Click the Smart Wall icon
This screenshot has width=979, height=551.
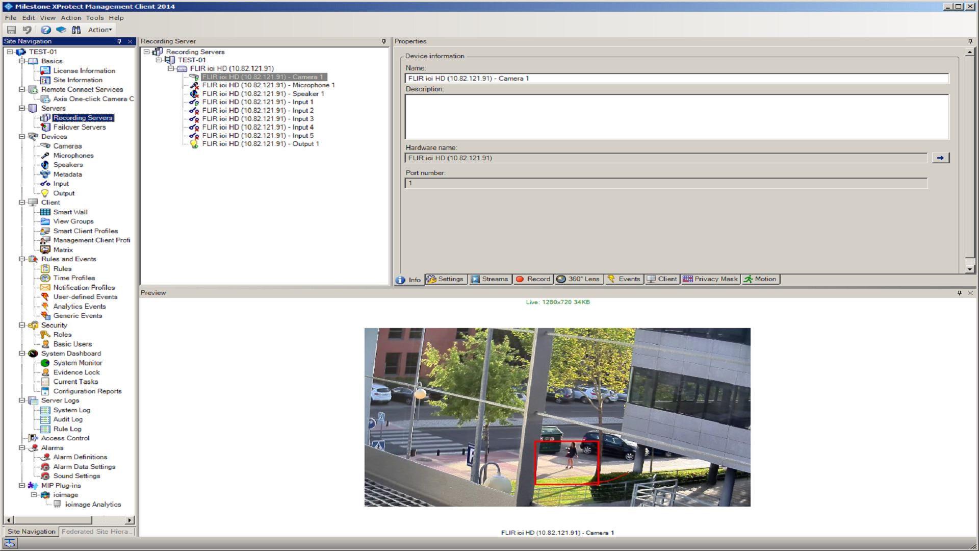click(45, 212)
